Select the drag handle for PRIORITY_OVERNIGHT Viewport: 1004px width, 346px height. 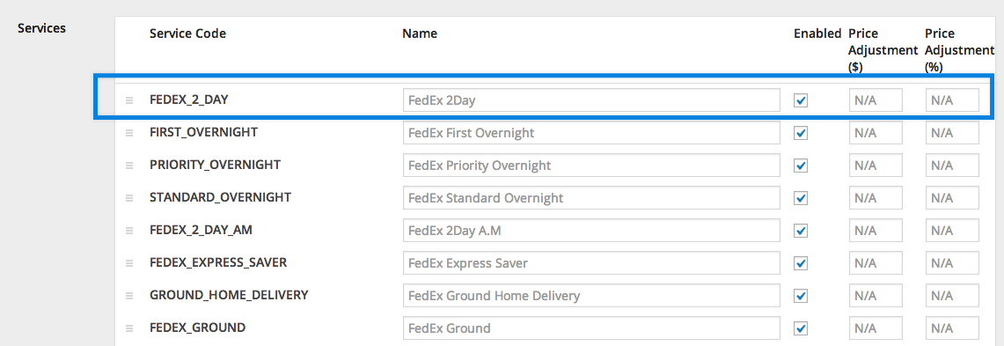129,166
